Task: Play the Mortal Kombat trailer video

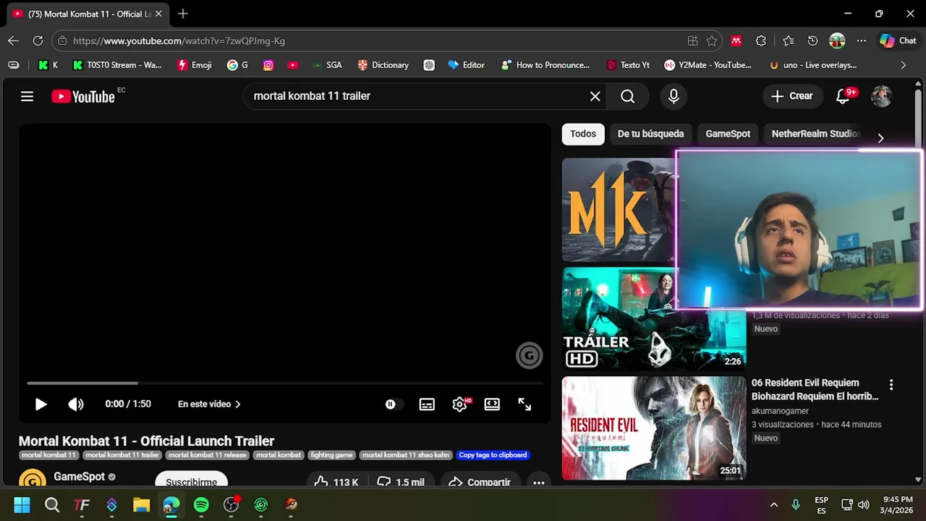Action: (41, 404)
